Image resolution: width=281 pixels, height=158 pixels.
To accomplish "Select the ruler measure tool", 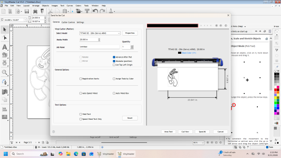I will (5, 117).
